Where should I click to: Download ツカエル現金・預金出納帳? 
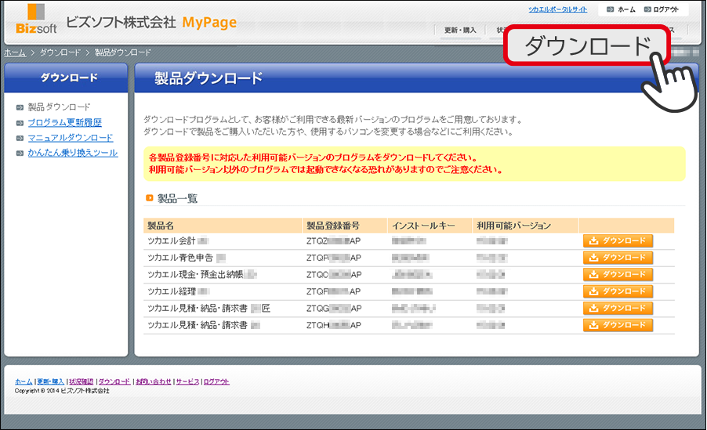coord(618,274)
